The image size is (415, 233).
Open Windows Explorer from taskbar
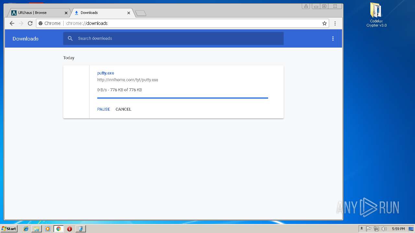pos(37,229)
